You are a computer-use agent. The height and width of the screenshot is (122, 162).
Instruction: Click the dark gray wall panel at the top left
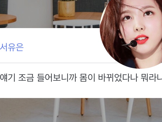click(4, 7)
